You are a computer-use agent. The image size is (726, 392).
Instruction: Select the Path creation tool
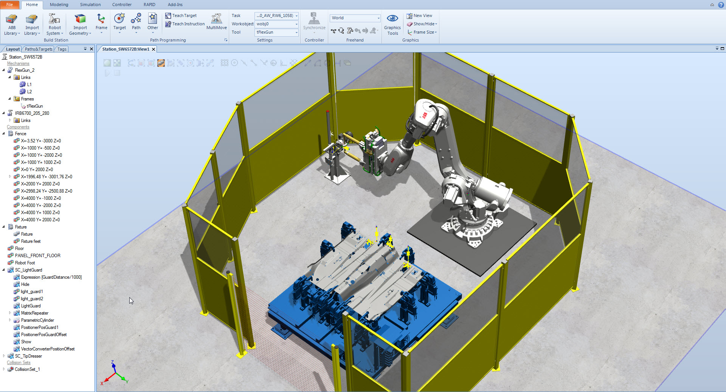point(136,21)
